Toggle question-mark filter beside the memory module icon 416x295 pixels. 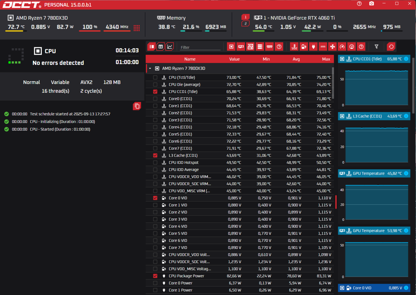[279, 47]
